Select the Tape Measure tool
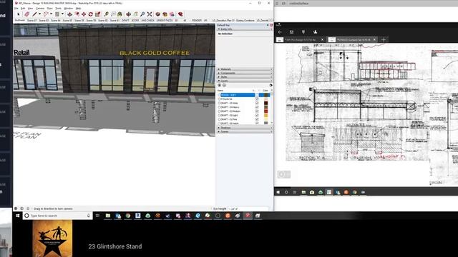The height and width of the screenshot is (257, 458). [x=107, y=14]
